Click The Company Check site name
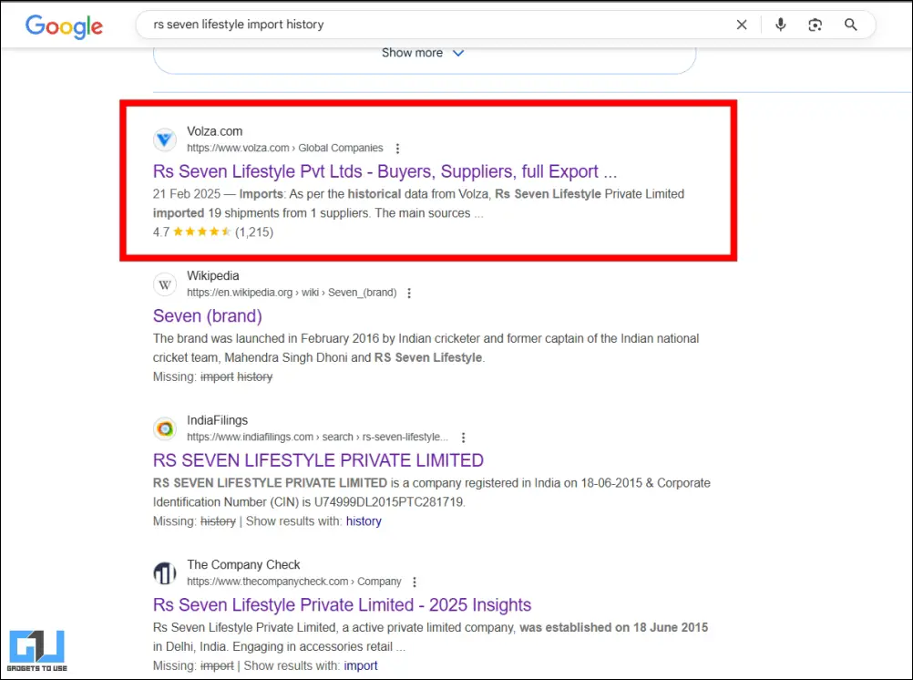 point(243,564)
